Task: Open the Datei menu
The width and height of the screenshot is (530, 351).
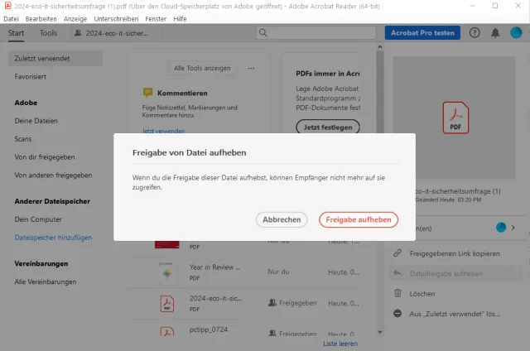Action: pos(11,19)
